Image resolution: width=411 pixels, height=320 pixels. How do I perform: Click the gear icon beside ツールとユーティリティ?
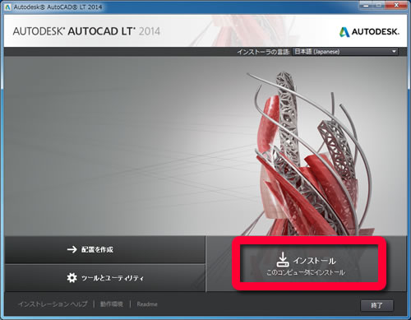[72, 278]
